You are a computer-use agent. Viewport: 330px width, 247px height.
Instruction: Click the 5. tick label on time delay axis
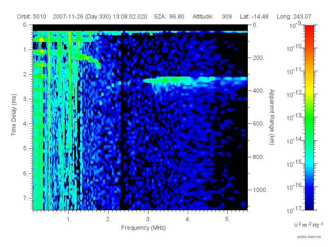pyautogui.click(x=25, y=148)
